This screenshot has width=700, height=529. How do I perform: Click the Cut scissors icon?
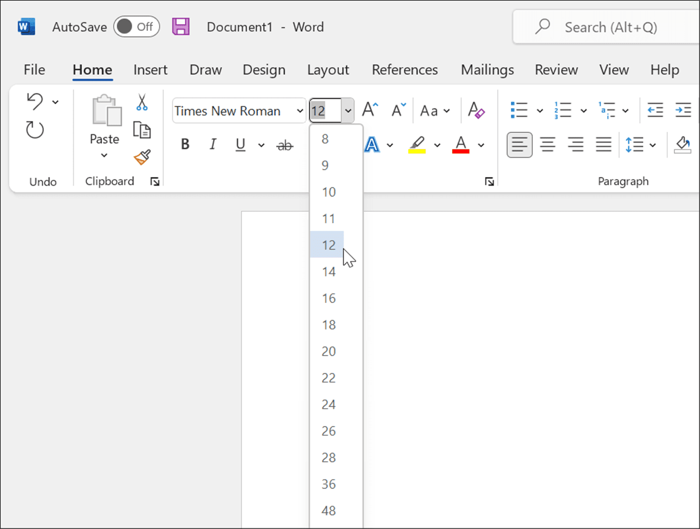click(x=142, y=103)
